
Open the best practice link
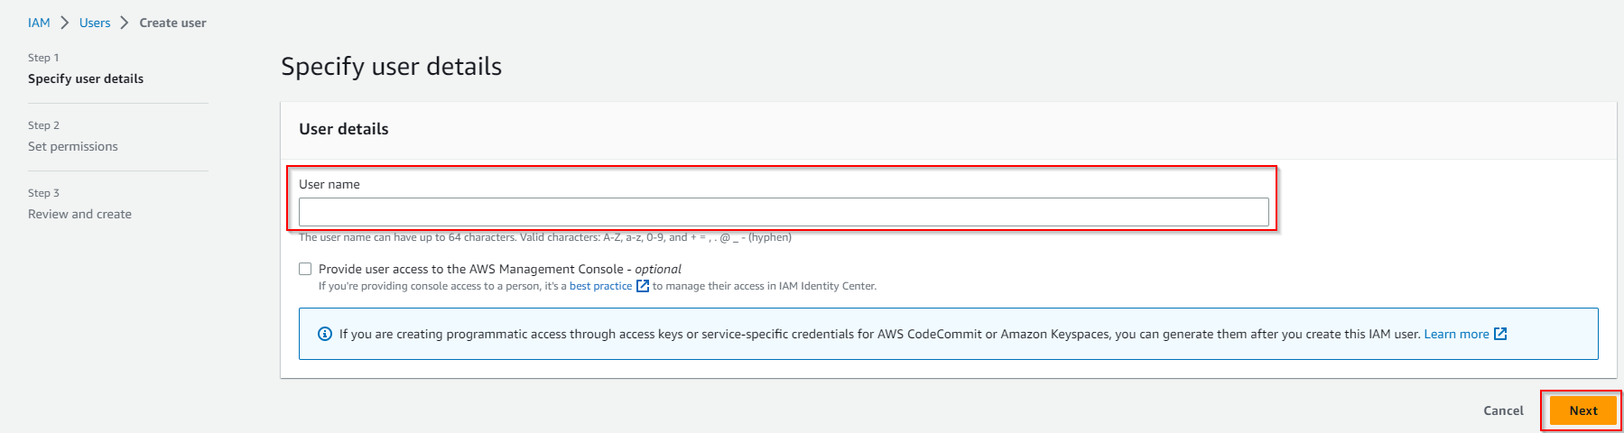tap(600, 286)
